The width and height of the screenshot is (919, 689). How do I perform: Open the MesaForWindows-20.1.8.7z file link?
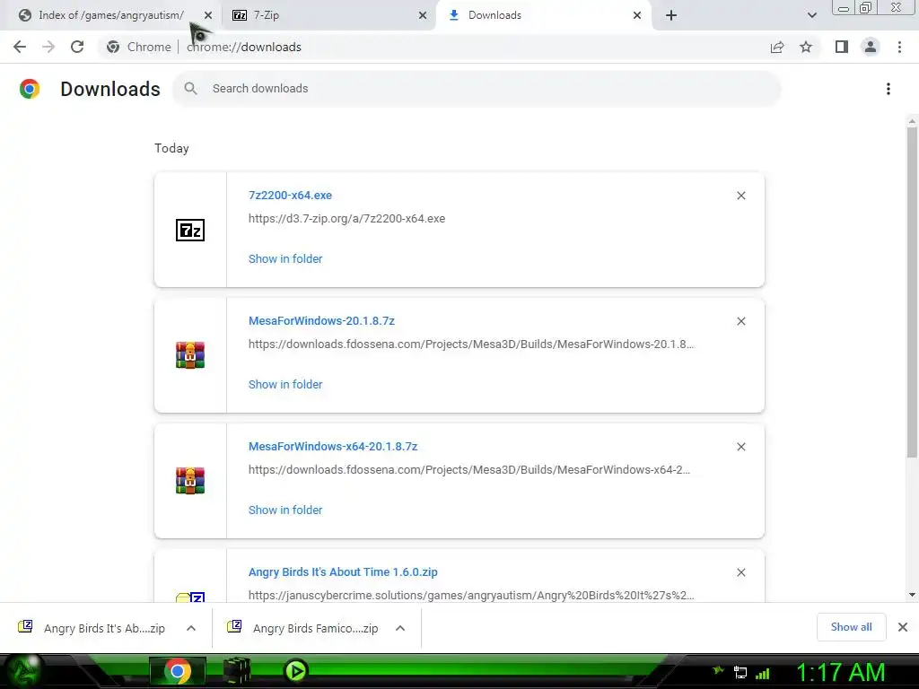click(321, 321)
